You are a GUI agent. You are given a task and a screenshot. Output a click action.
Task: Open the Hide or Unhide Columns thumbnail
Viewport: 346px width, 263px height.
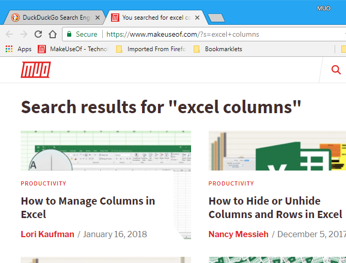click(277, 150)
